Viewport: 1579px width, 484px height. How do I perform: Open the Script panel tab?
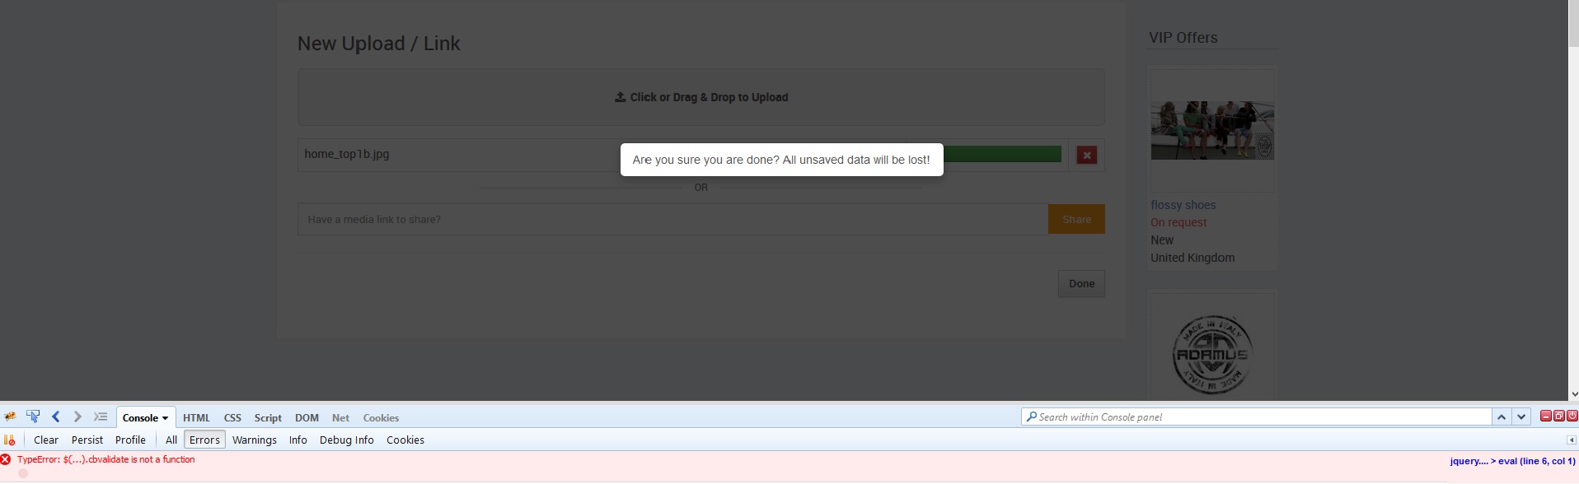[x=268, y=418]
